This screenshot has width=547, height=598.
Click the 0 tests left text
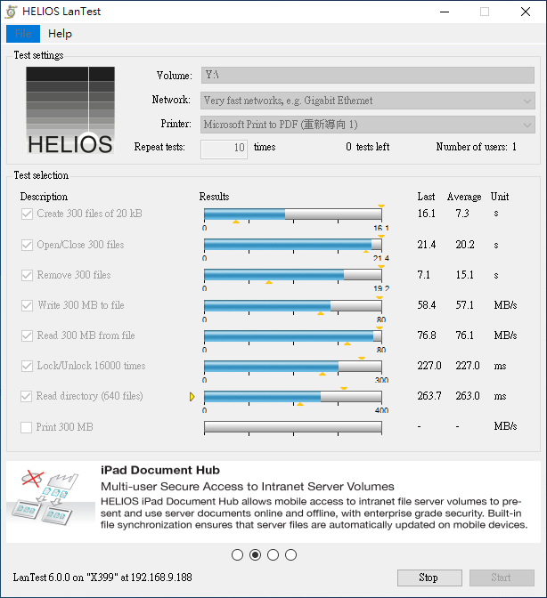coord(368,147)
